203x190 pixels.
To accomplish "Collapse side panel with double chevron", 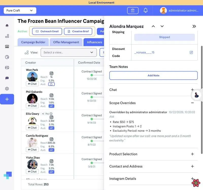I will tap(194, 26).
